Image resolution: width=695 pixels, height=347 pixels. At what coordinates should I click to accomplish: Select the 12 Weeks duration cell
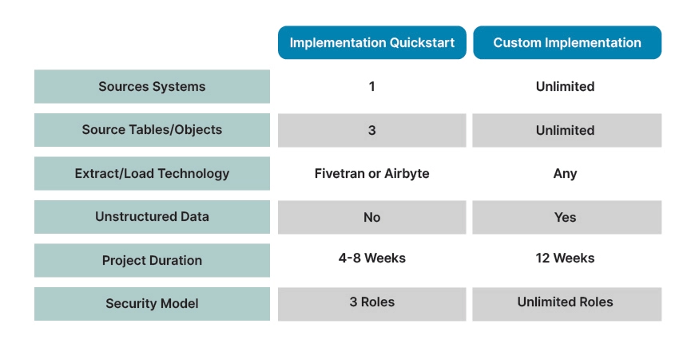[565, 258]
